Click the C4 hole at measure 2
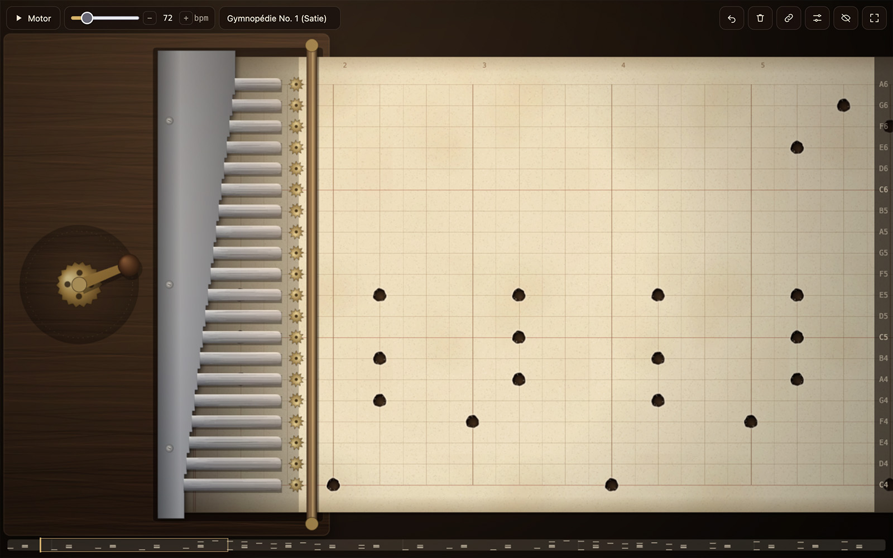893x558 pixels. 333,484
